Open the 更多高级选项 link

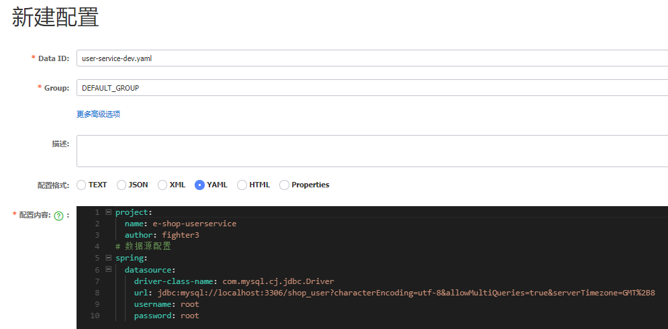tap(99, 114)
